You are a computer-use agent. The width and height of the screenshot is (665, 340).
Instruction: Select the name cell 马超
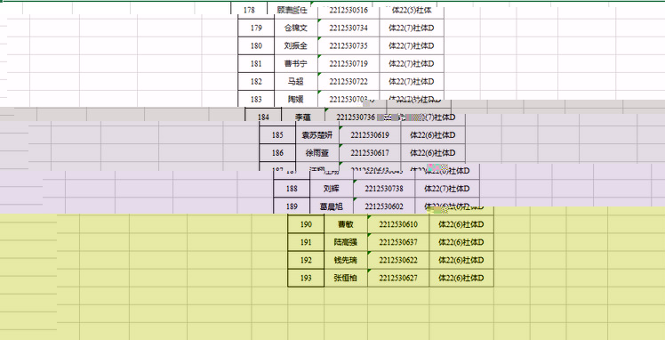[295, 82]
